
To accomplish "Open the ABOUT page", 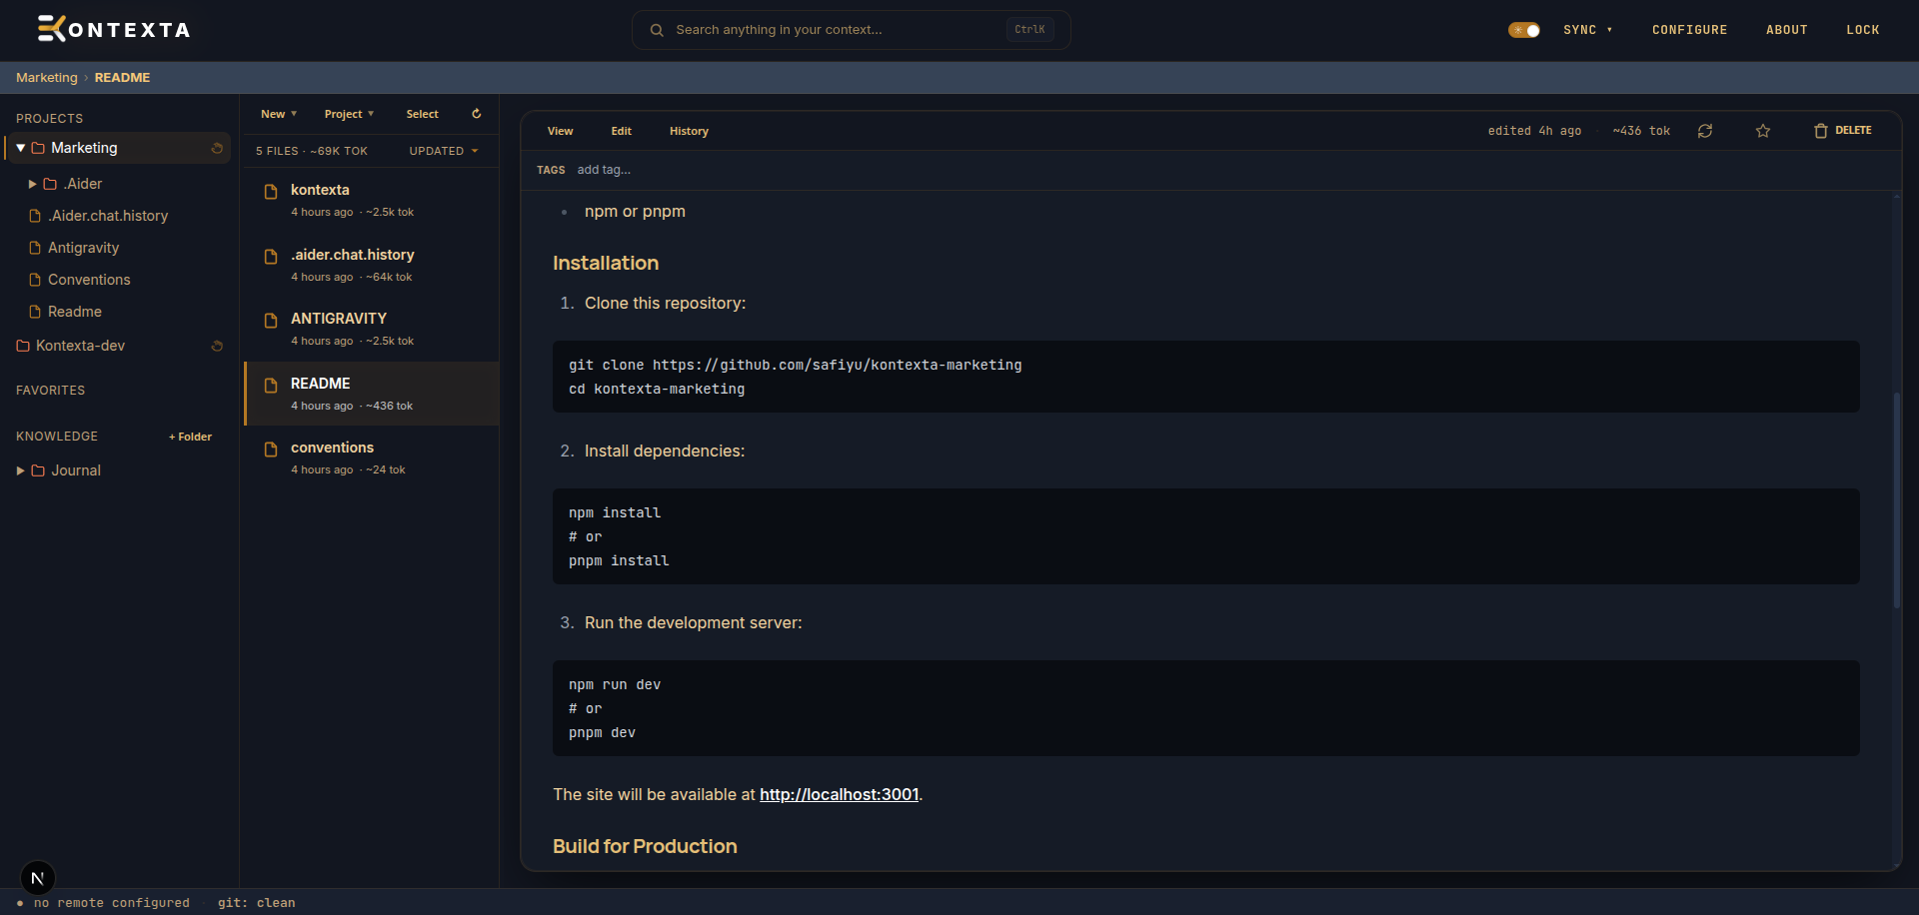I will click(x=1787, y=30).
